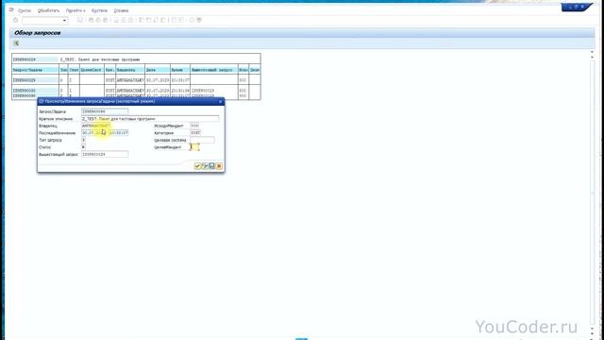The width and height of the screenshot is (604, 340).
Task: Click the last-changed time field in the dialog
Action: [118, 132]
